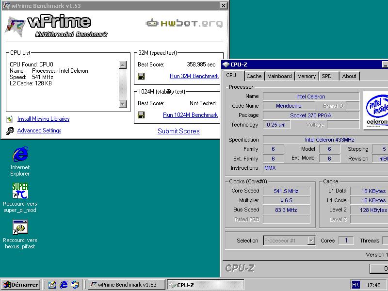Click 'Not Tested' score text
This screenshot has height=291, width=388.
pyautogui.click(x=202, y=103)
